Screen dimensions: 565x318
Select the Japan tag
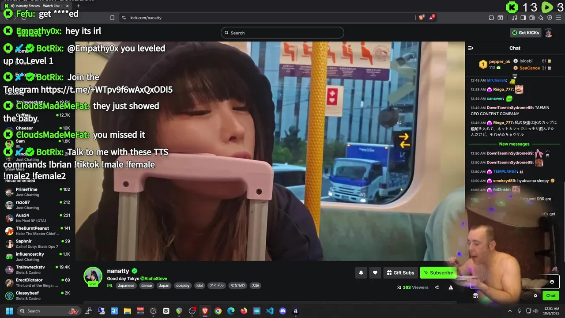coord(164,286)
